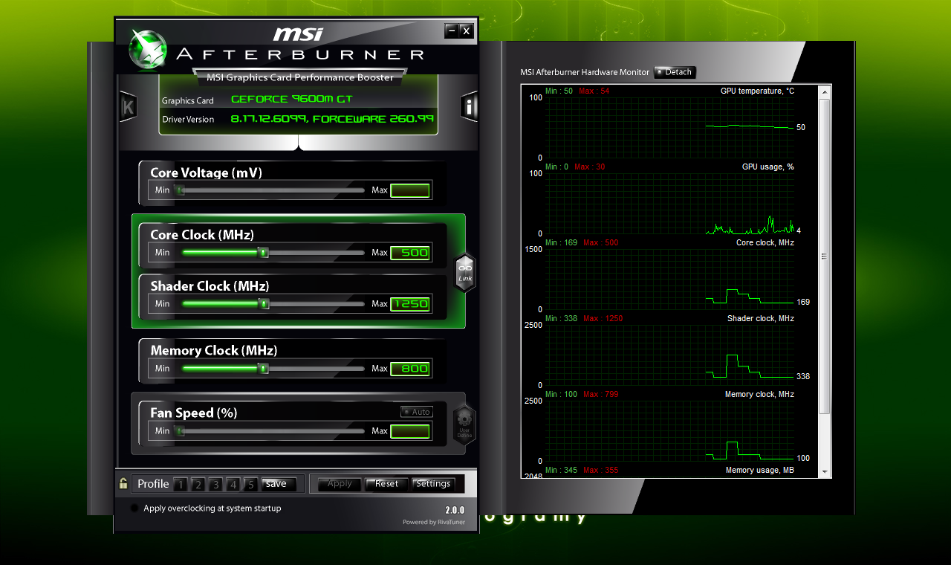
Task: Enable Apply overclocking at system startup
Action: point(134,508)
